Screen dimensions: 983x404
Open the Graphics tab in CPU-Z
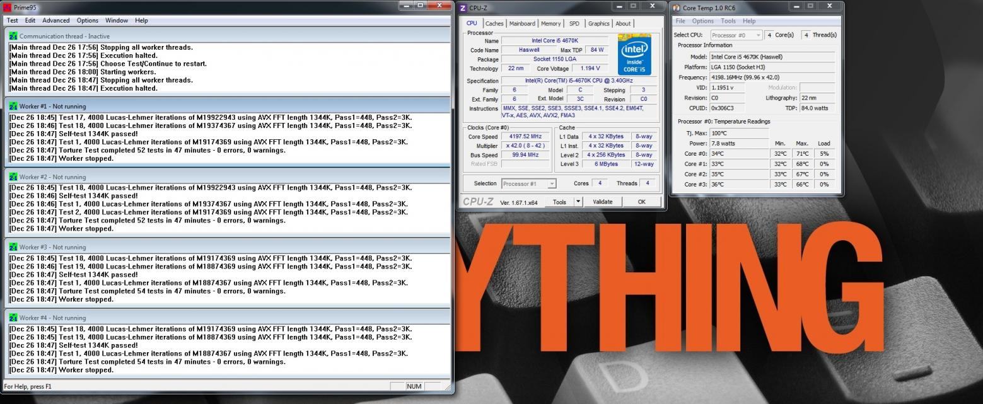(x=599, y=23)
